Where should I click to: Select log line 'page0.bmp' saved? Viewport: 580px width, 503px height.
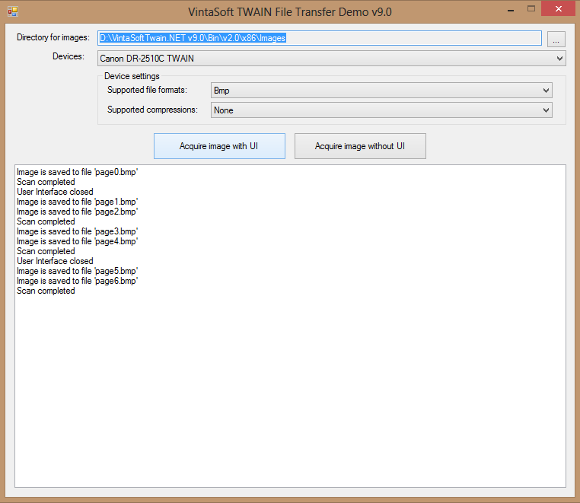tap(78, 172)
